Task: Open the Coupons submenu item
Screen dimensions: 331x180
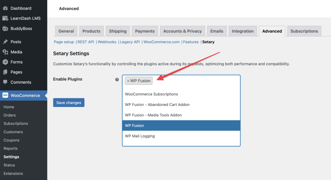Action: point(11,140)
